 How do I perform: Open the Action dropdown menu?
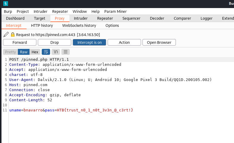[124, 42]
